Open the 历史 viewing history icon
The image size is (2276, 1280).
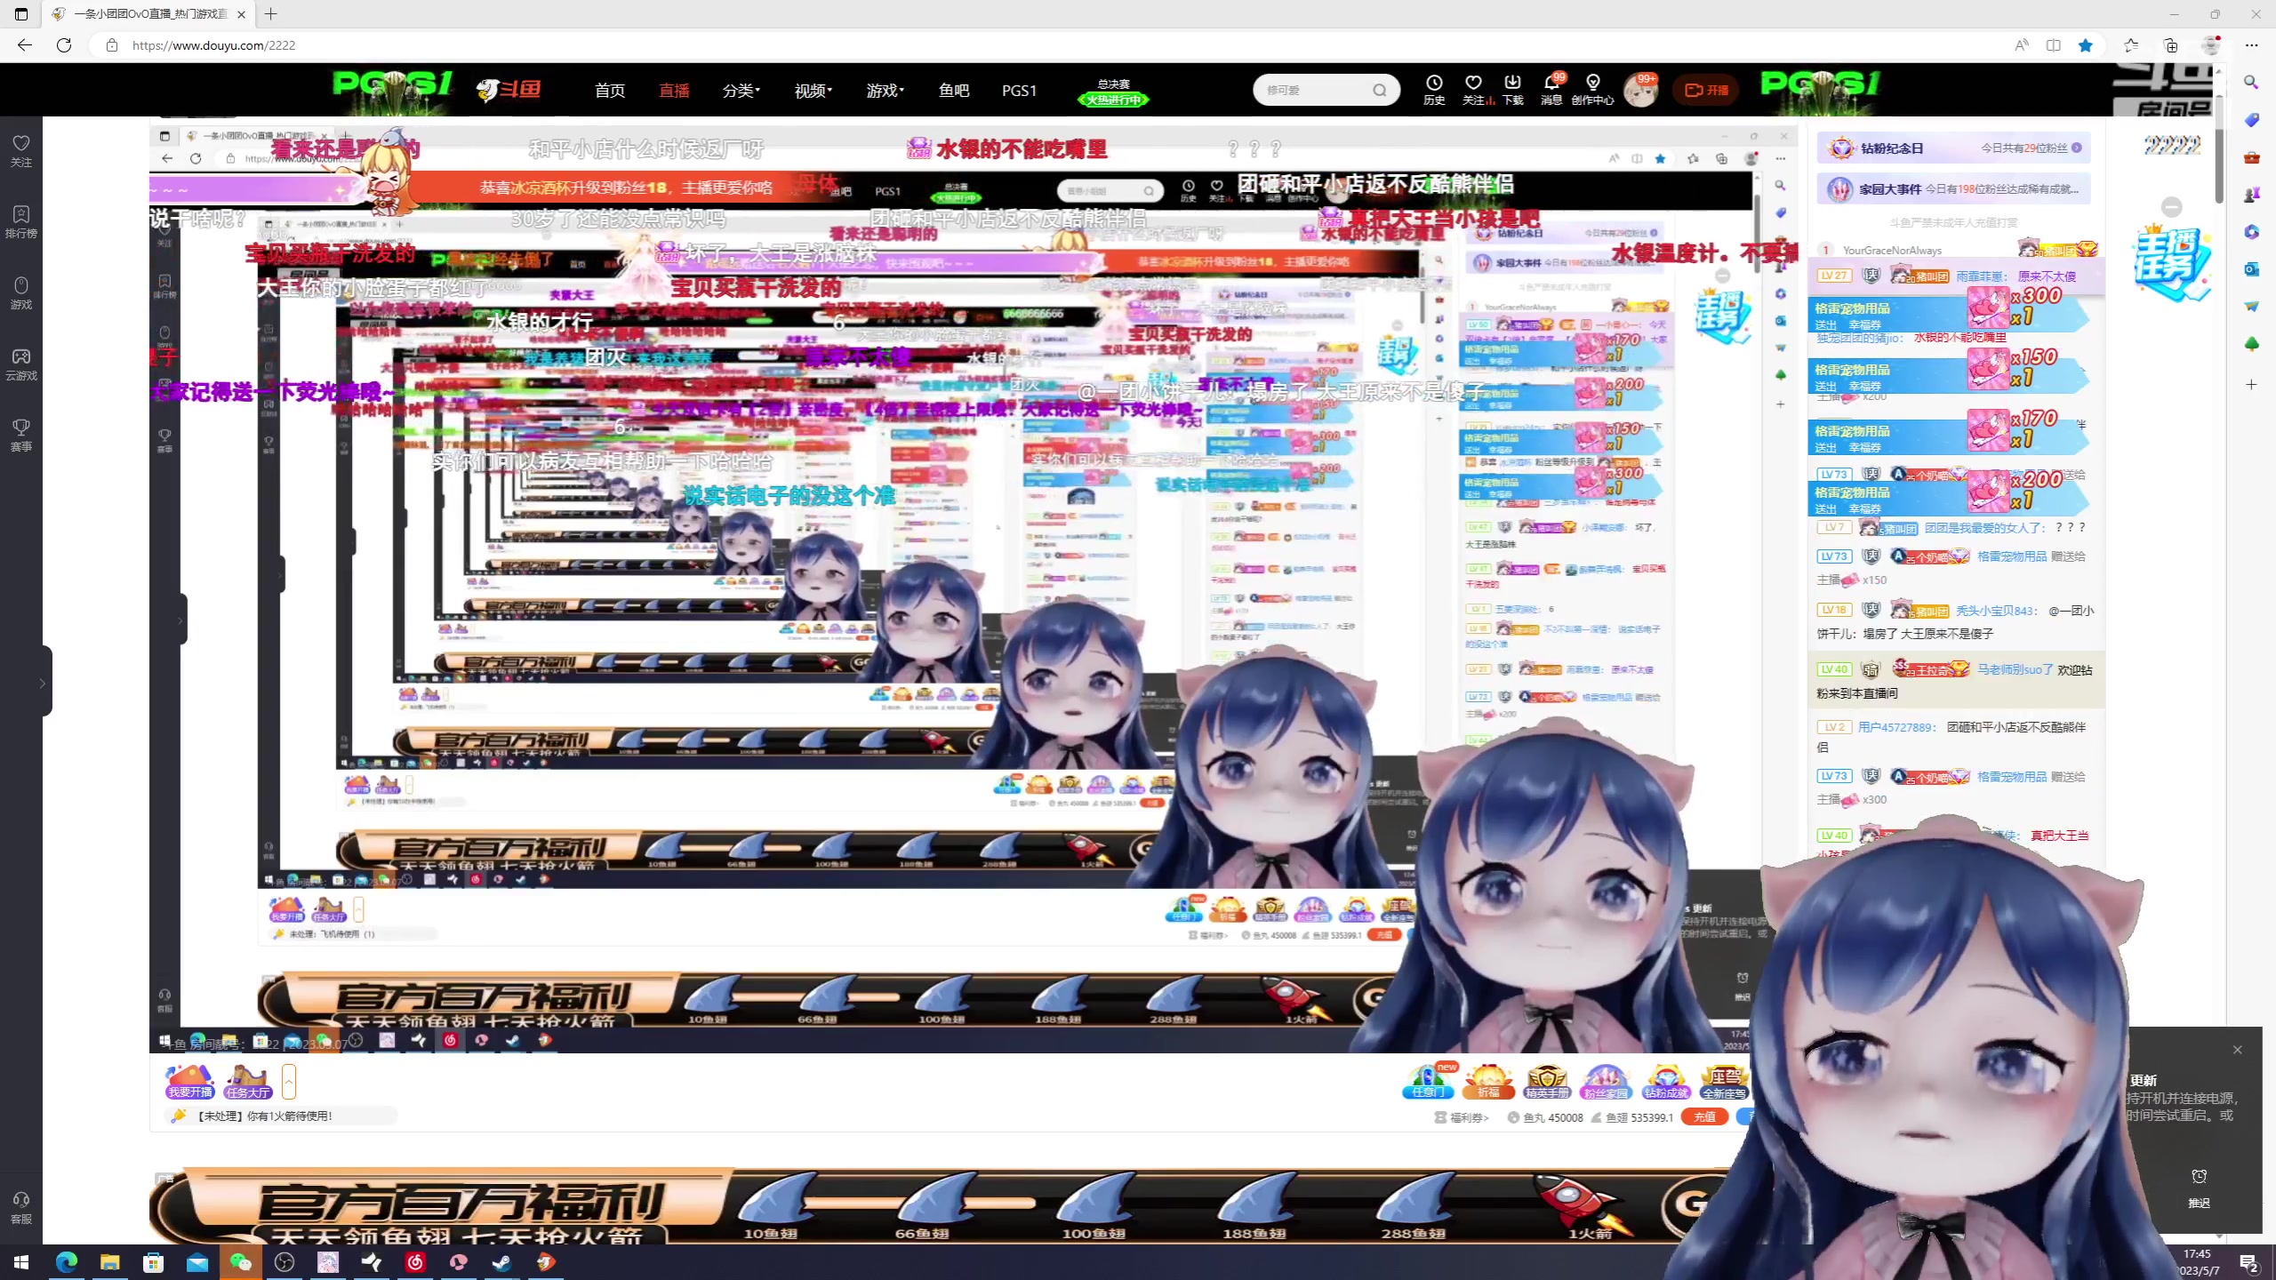pyautogui.click(x=1432, y=89)
